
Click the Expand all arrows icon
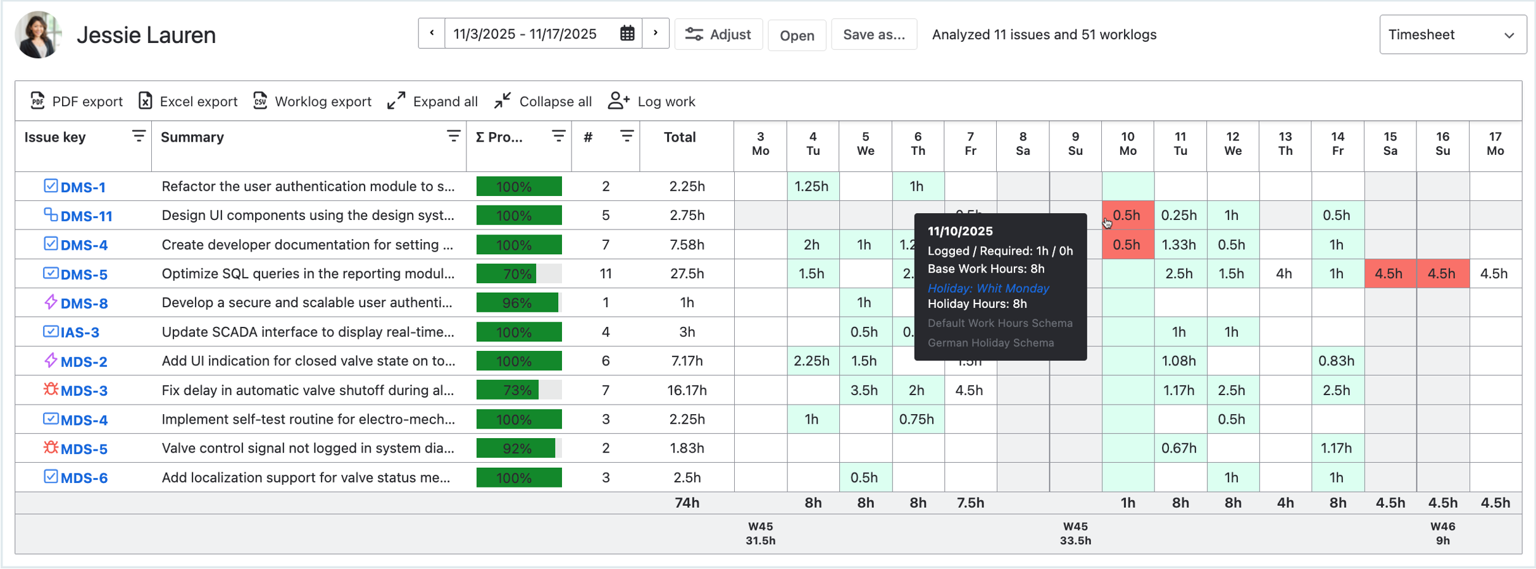coord(396,101)
